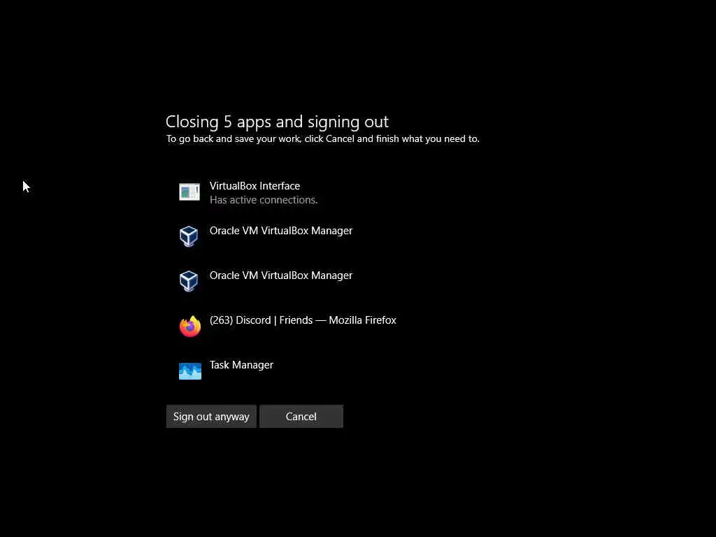Viewport: 716px width, 537px height.
Task: Click the 'Has active connections.' status text
Action: pos(264,200)
